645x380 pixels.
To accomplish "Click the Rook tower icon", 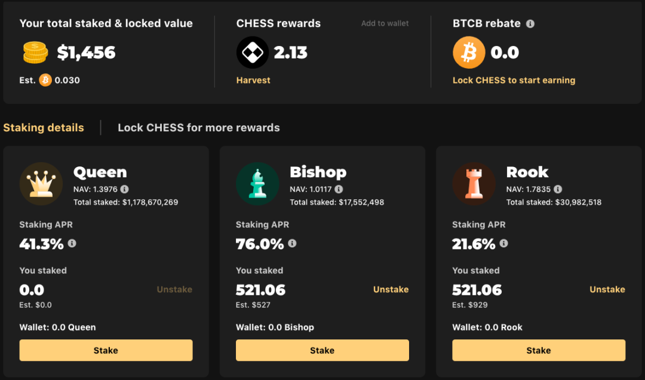I will 474,184.
